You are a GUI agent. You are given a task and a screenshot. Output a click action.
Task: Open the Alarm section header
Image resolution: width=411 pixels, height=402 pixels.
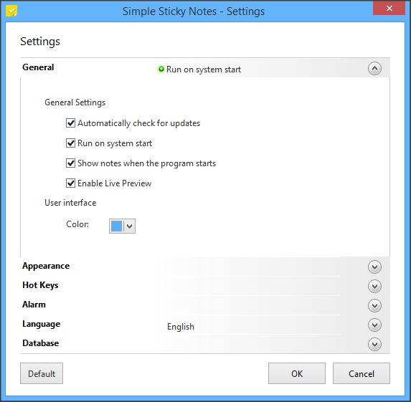(x=205, y=305)
